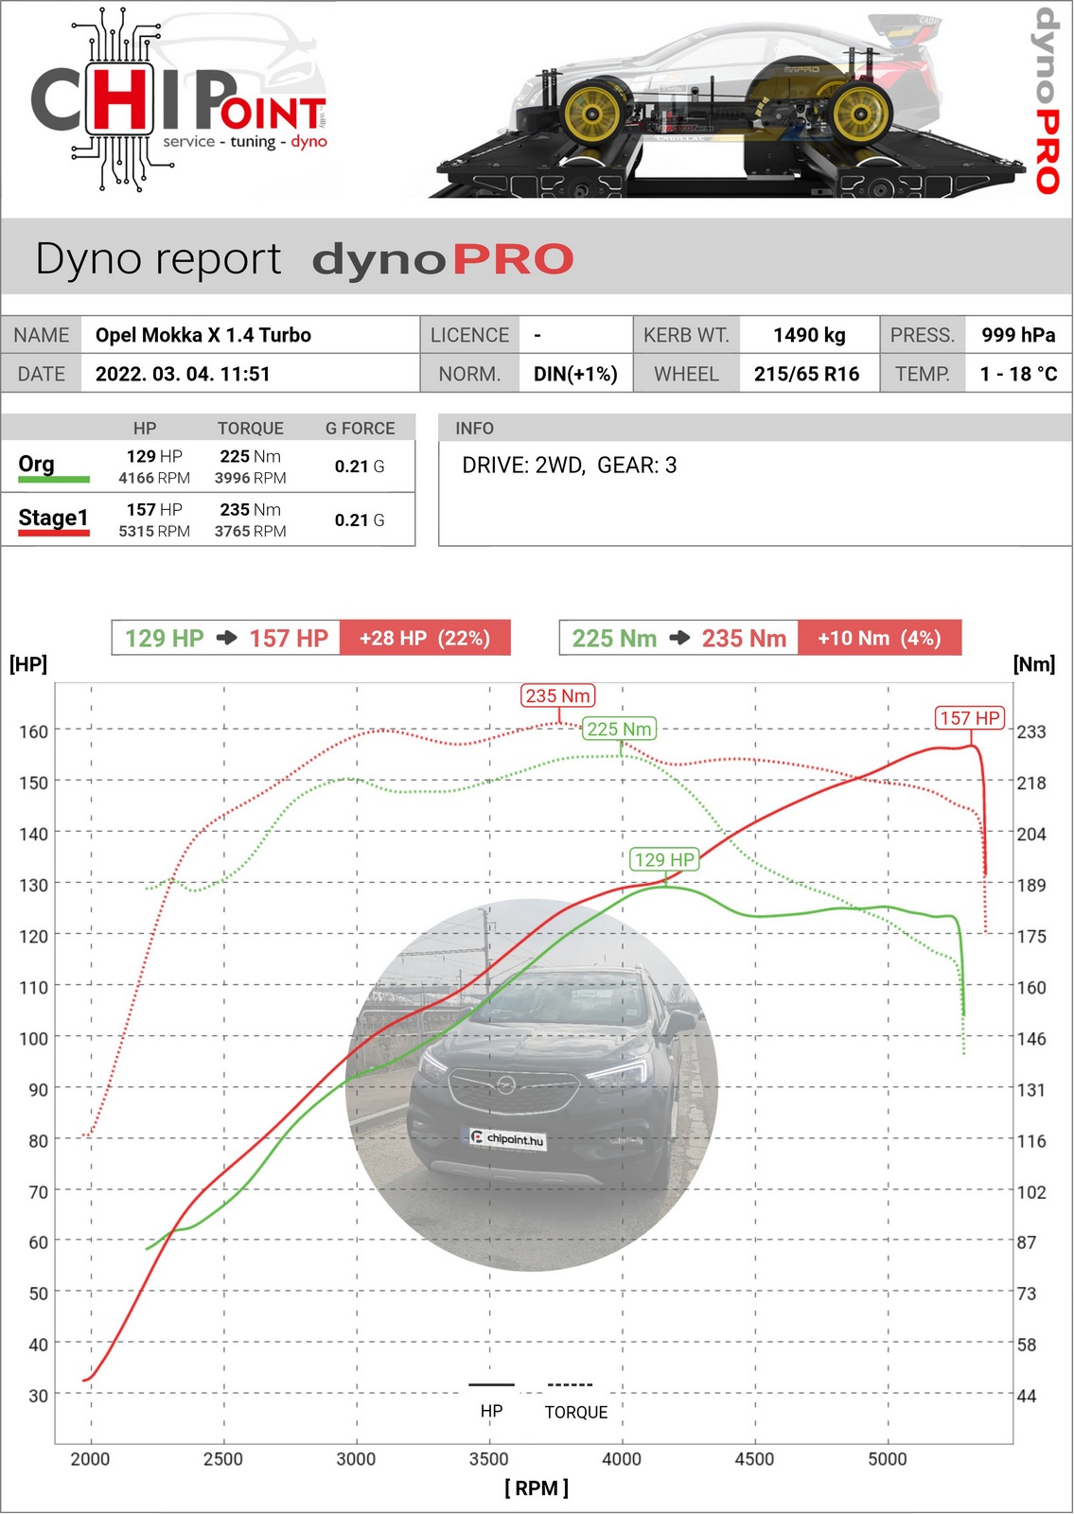Click the 129 HP peak marker label

[x=664, y=859]
